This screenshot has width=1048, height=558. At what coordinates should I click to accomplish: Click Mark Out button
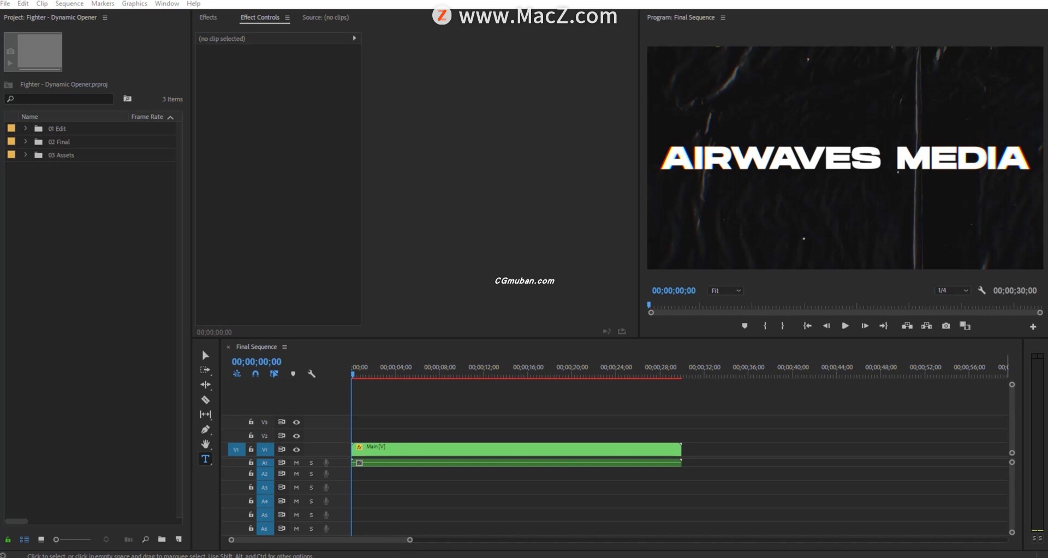(783, 326)
